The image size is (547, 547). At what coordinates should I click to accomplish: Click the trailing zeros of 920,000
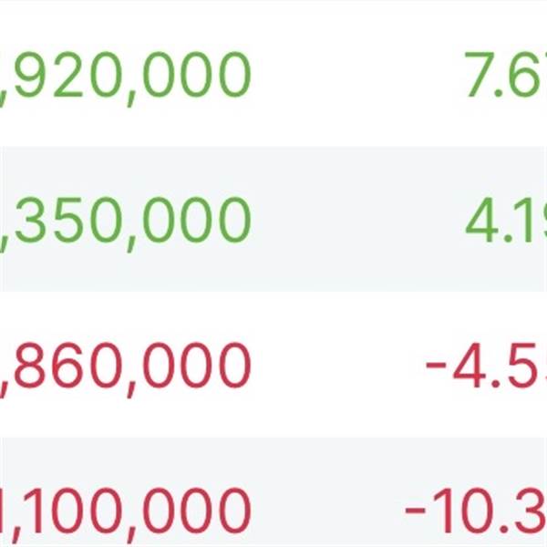[x=197, y=74]
